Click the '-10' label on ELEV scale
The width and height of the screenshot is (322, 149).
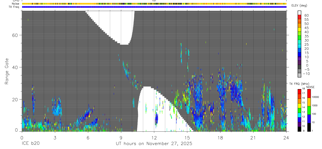(x=306, y=74)
